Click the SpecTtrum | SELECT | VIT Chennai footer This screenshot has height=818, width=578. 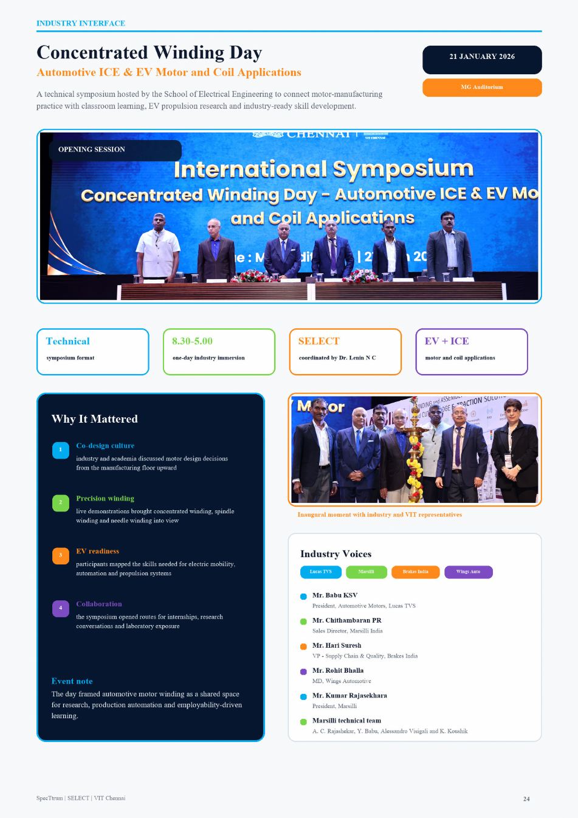click(x=81, y=798)
